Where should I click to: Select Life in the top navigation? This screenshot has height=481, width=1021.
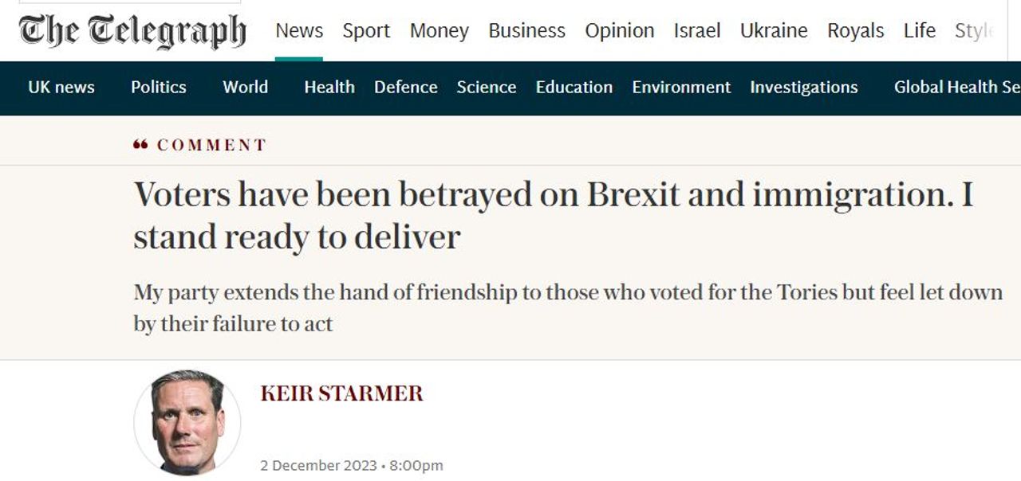[x=919, y=31]
